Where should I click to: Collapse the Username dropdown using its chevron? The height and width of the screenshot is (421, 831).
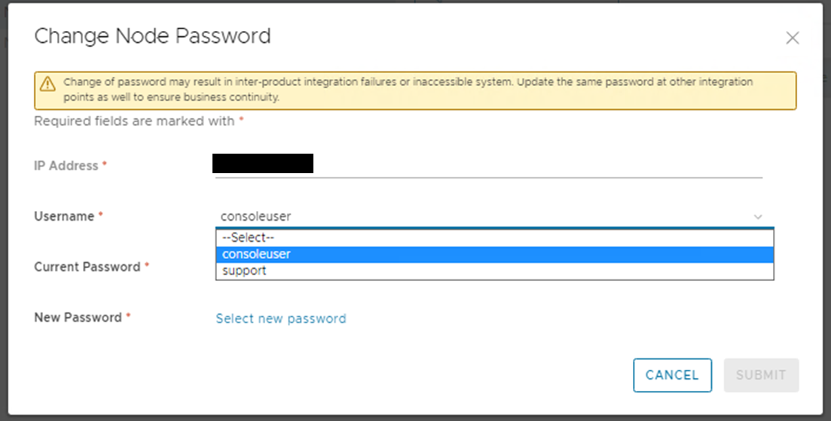tap(758, 217)
